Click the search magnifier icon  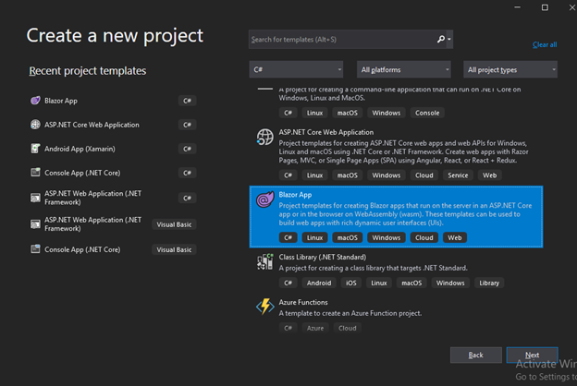click(x=441, y=40)
